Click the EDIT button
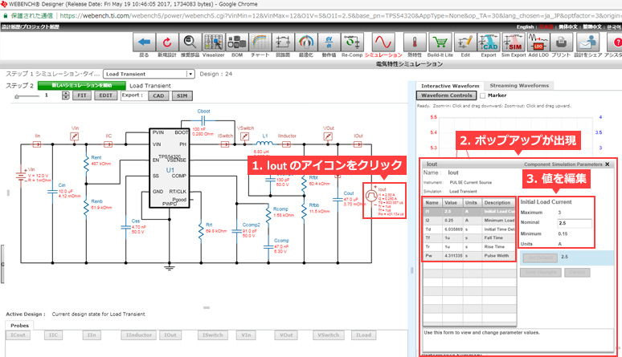This screenshot has height=357, width=622. [x=105, y=95]
